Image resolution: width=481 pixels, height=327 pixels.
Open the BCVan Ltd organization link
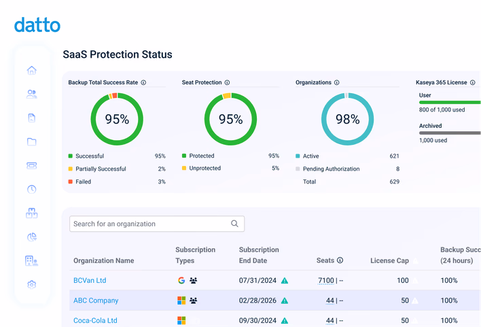click(x=90, y=280)
